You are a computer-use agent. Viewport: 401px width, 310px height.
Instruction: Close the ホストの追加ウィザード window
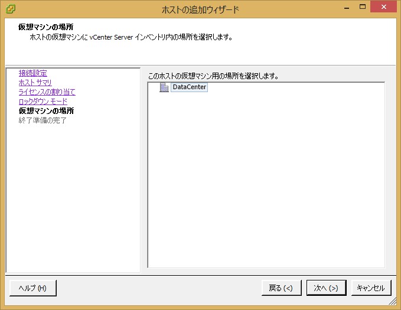click(x=384, y=6)
